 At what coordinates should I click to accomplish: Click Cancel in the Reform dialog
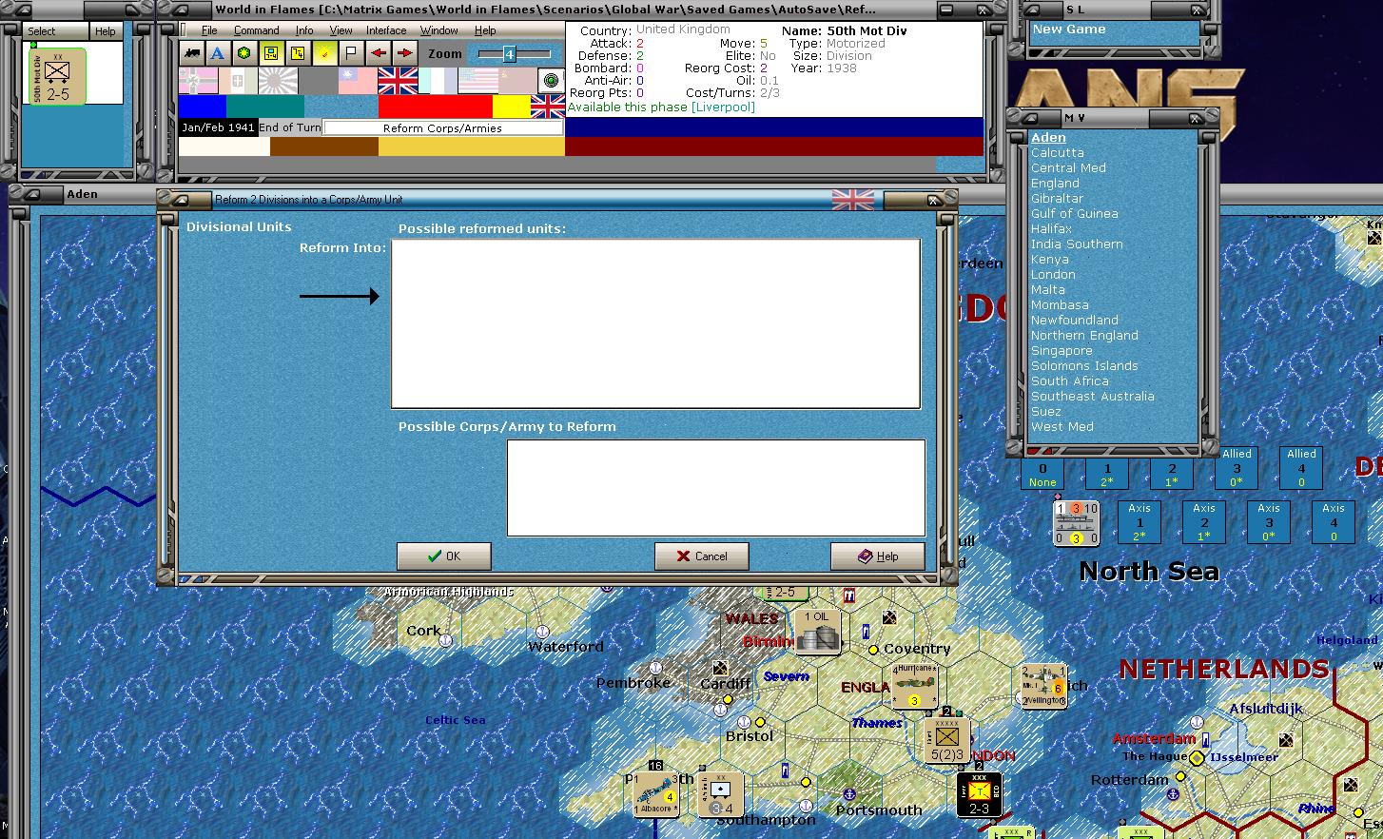(x=702, y=556)
